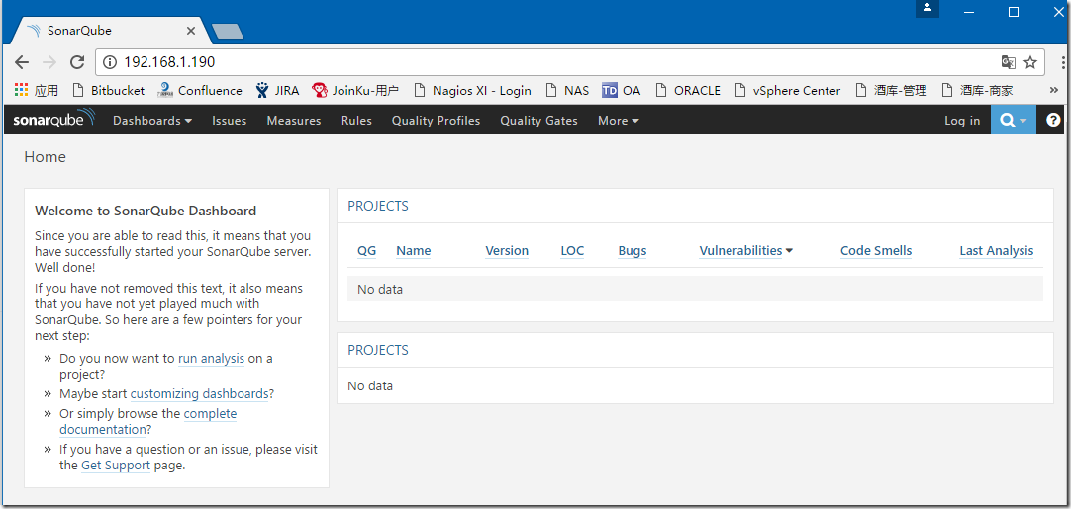Sort projects by Last Analysis column
This screenshot has height=509, width=1071.
[x=997, y=250]
